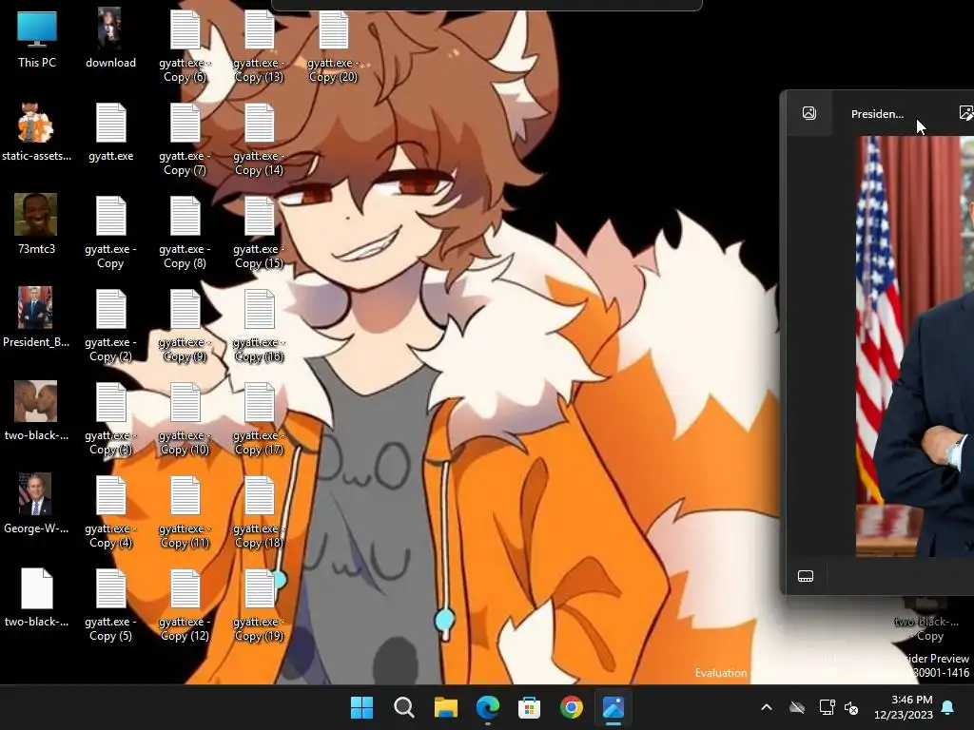Screen dimensions: 974x730
Task: Click the president photo in Photos viewer
Action: 914,346
